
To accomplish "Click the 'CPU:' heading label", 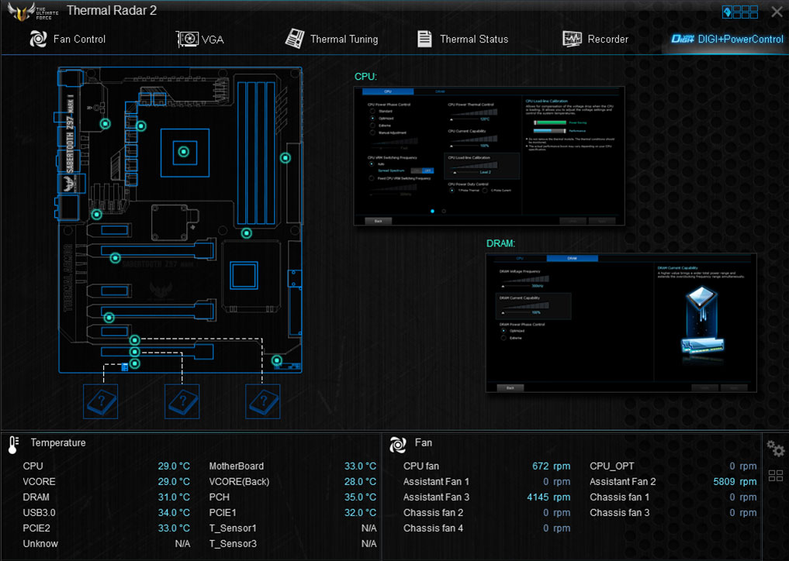I will [x=366, y=77].
